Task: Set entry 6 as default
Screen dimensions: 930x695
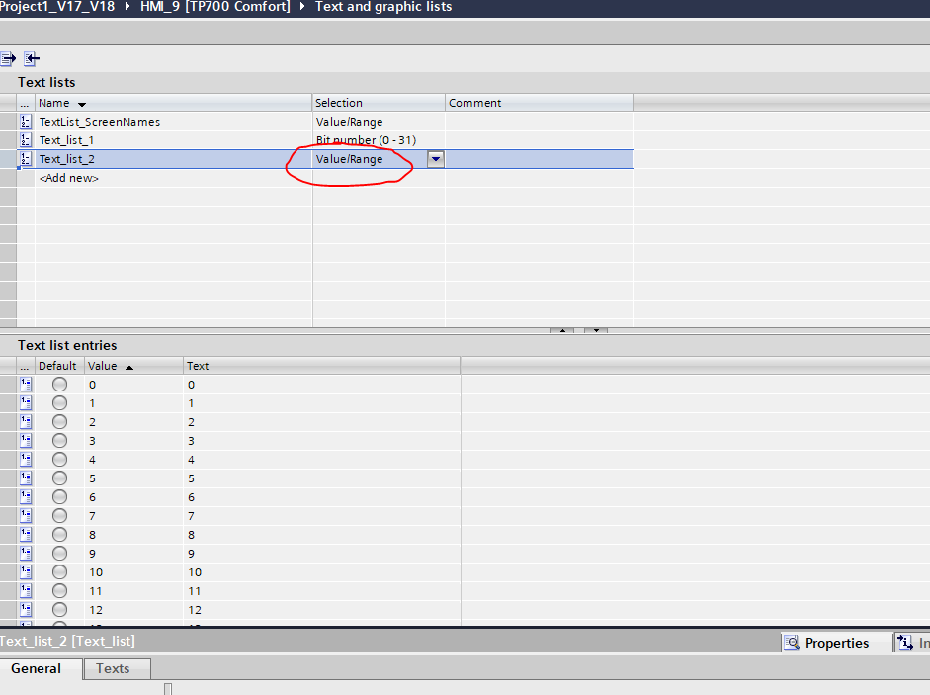Action: pyautogui.click(x=59, y=496)
